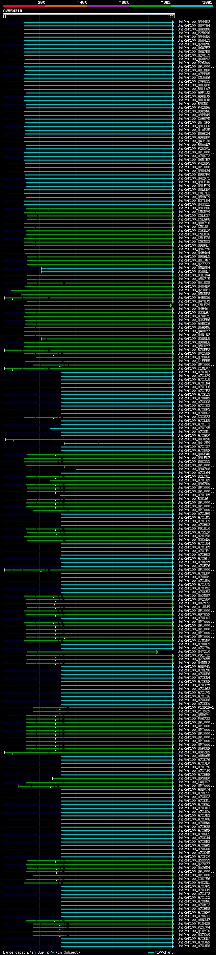Select the query name AV554310
216x955 pixels.
12,11
